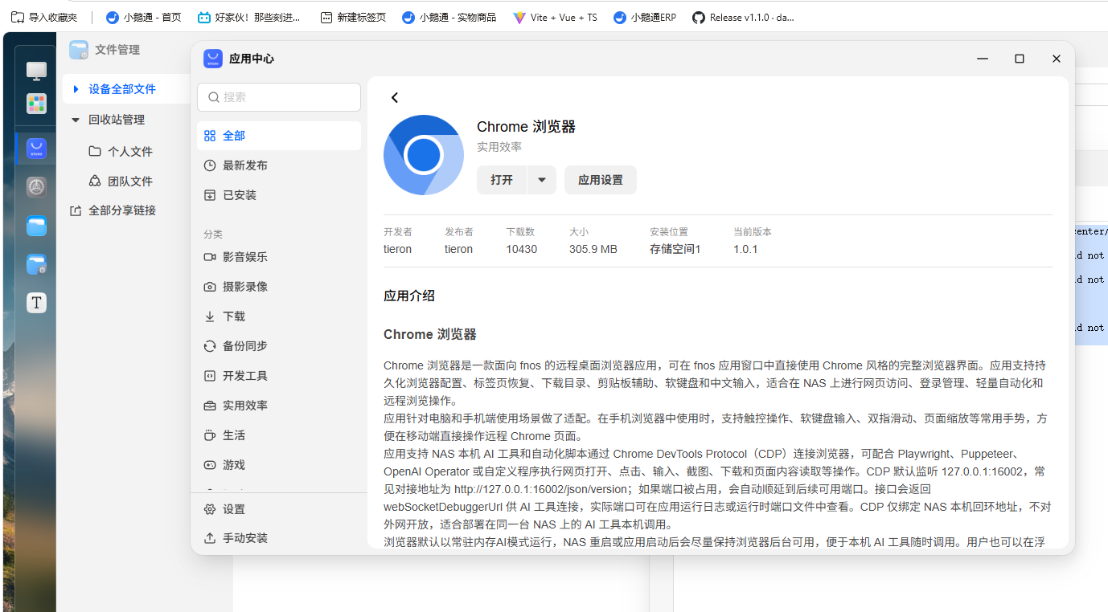Click the cup icon beside 生活
The width and height of the screenshot is (1108, 612).
[x=210, y=435]
